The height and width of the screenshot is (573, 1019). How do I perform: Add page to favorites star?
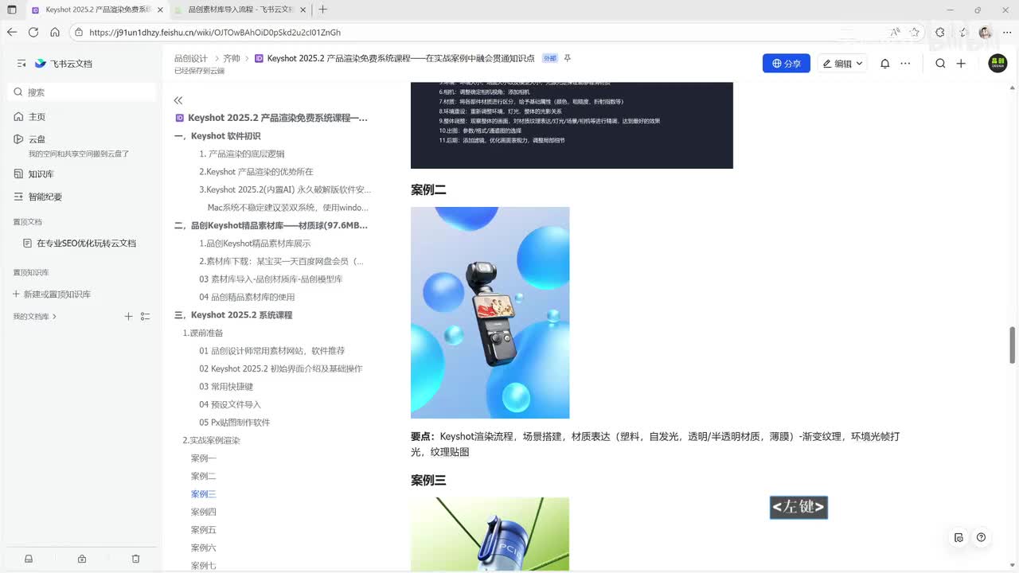pos(915,33)
